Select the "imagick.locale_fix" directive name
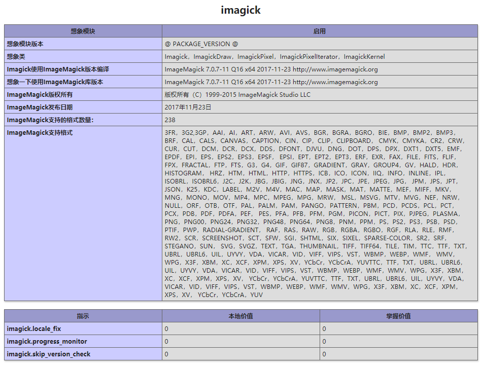 34,328
